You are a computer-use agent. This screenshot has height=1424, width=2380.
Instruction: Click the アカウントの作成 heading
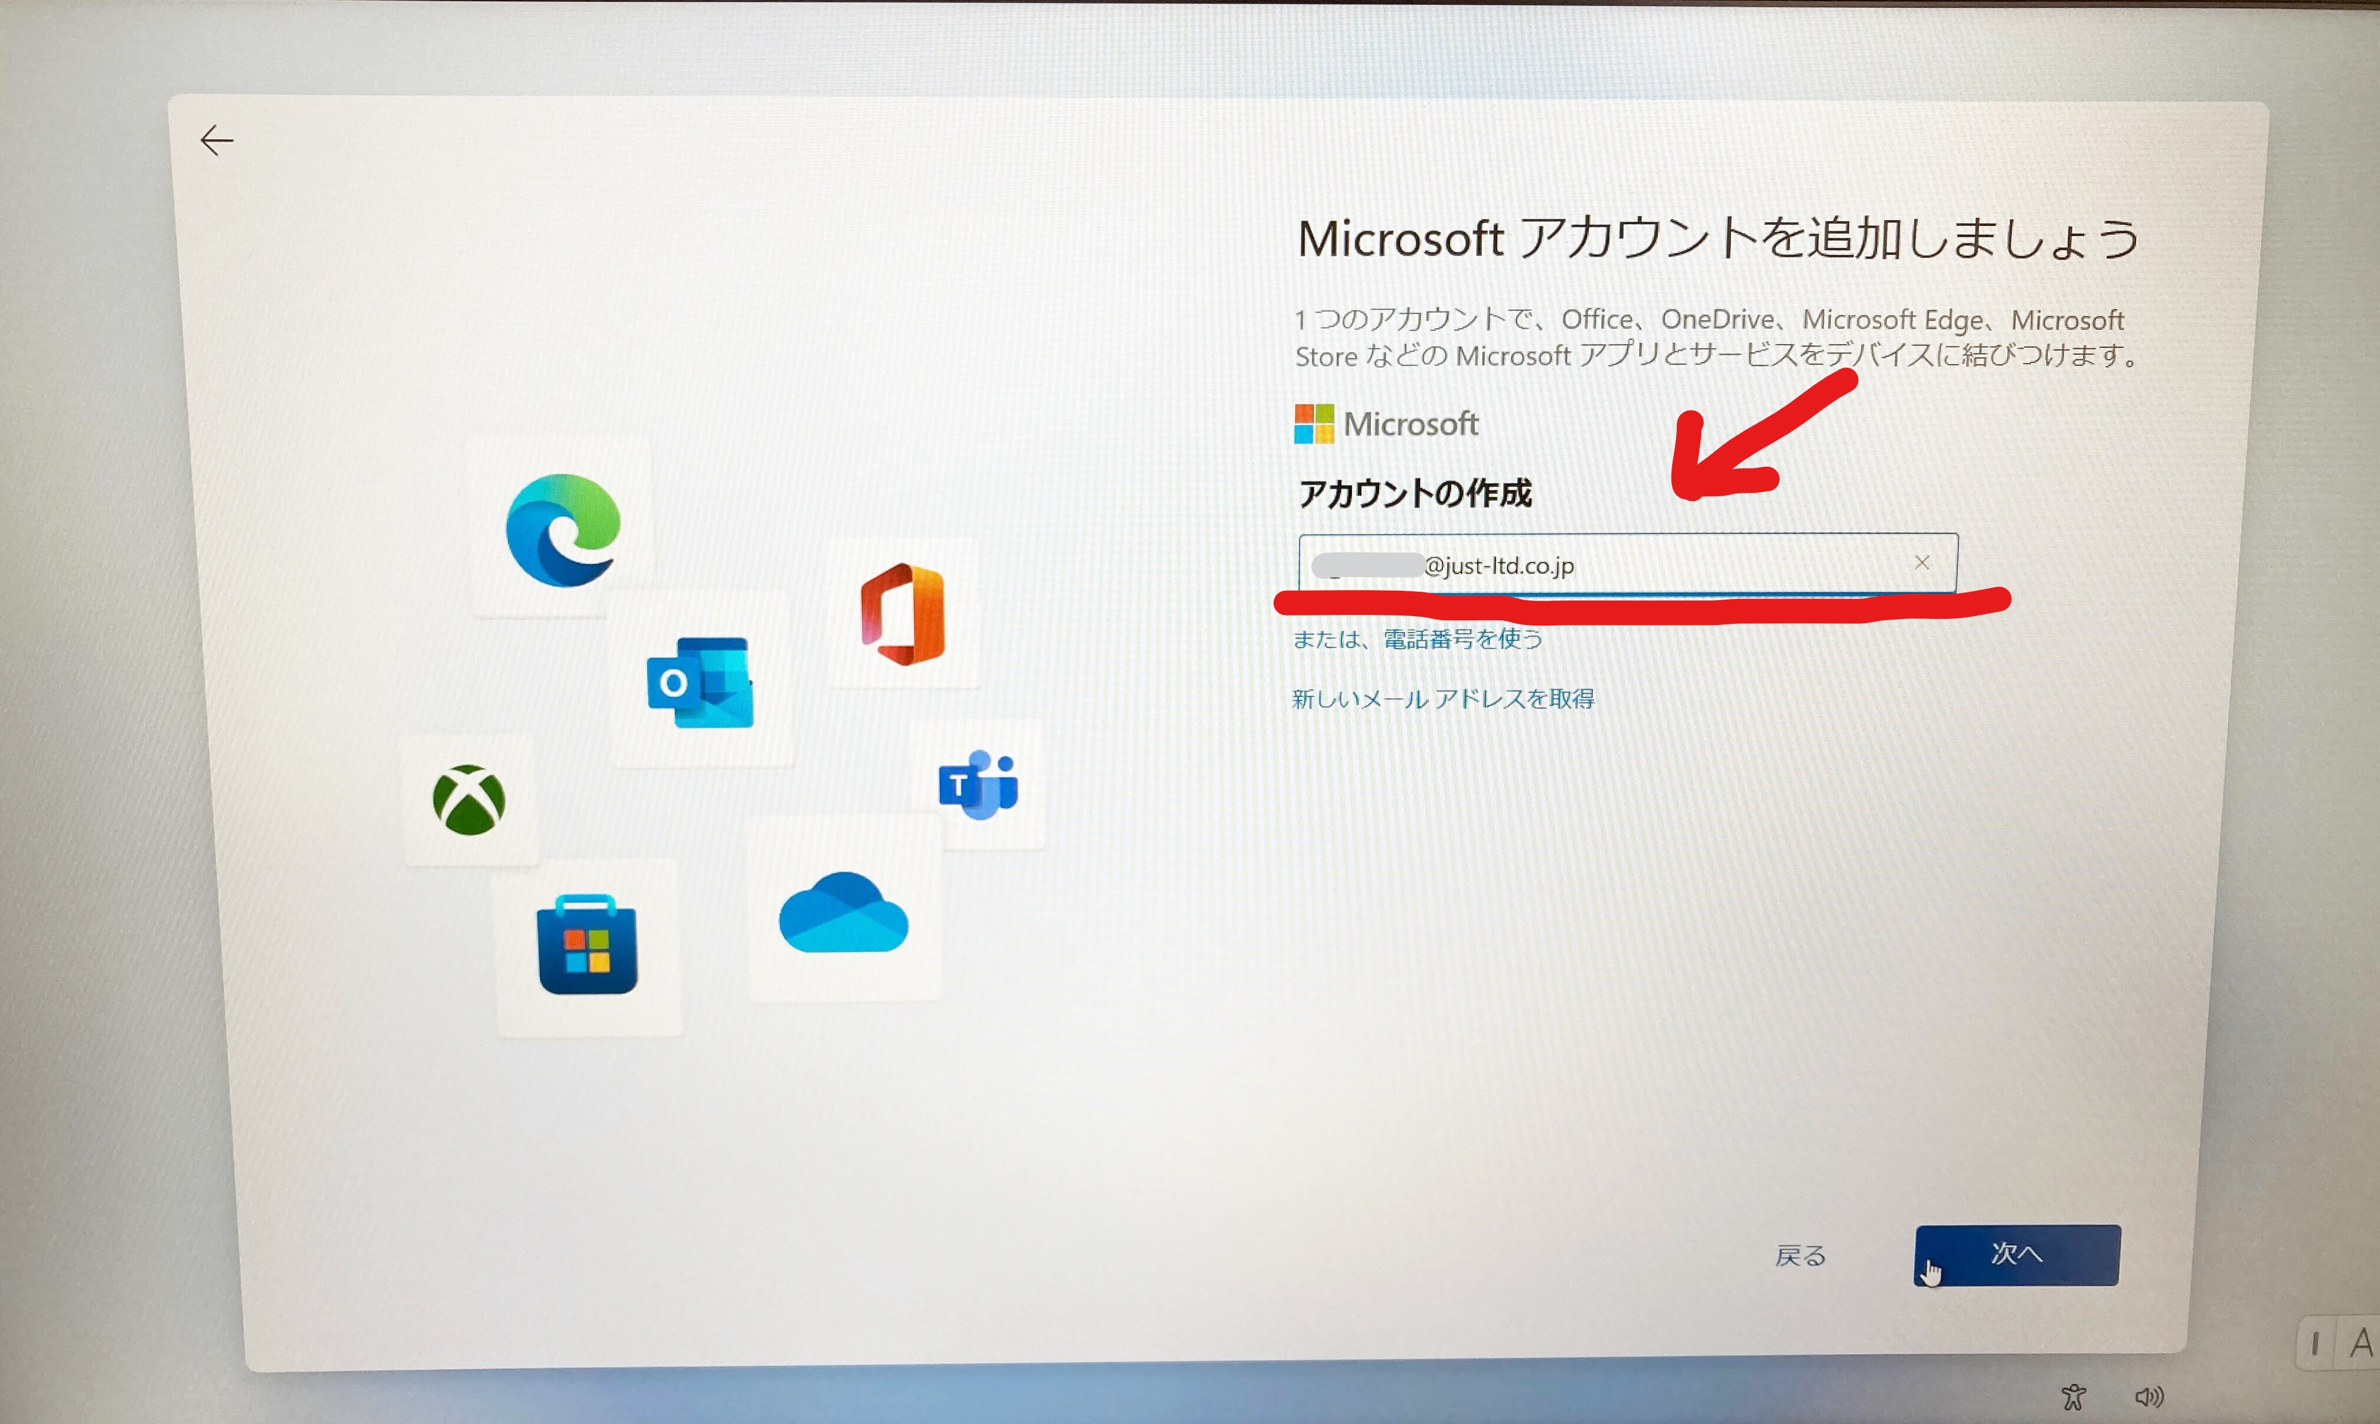click(1415, 493)
